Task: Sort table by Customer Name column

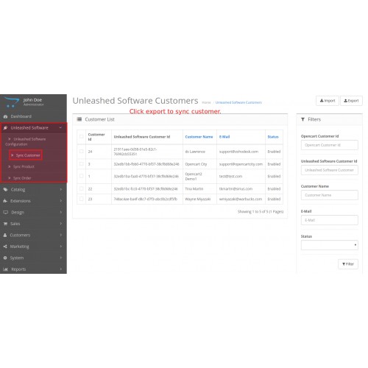Action: click(x=199, y=137)
